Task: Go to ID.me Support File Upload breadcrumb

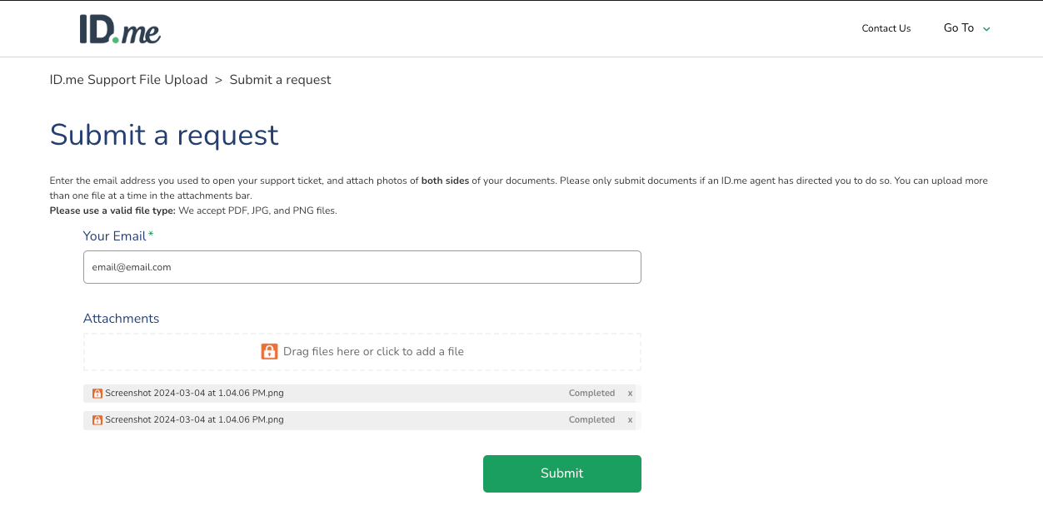Action: [128, 80]
